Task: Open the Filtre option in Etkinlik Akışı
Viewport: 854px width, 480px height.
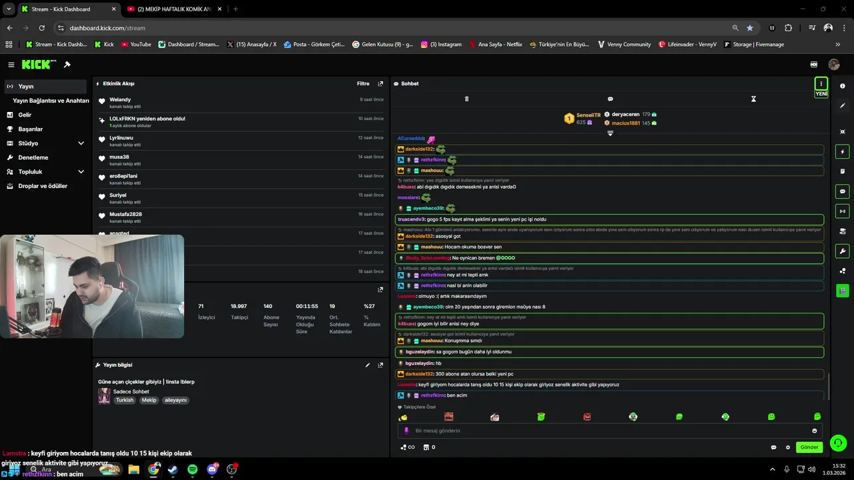Action: [363, 84]
